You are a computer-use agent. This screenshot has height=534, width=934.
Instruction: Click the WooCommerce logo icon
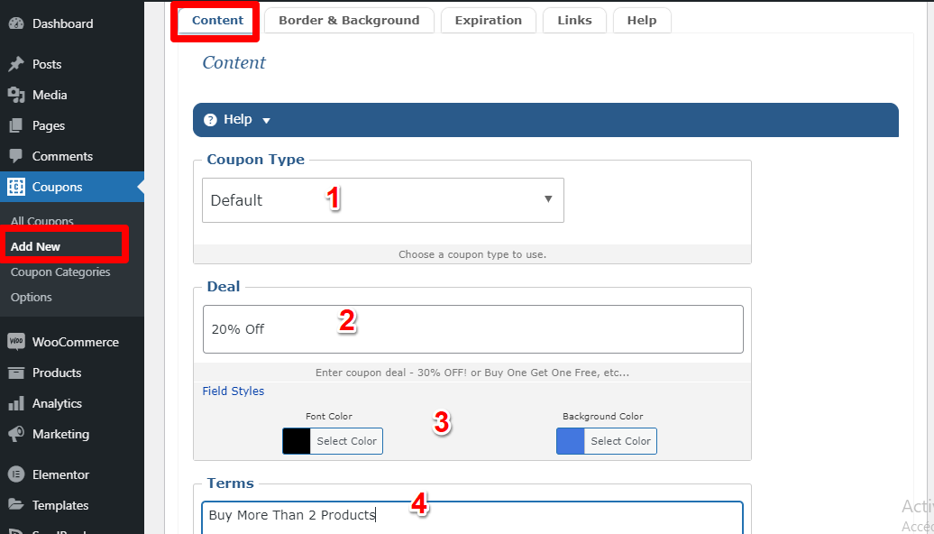pos(16,342)
